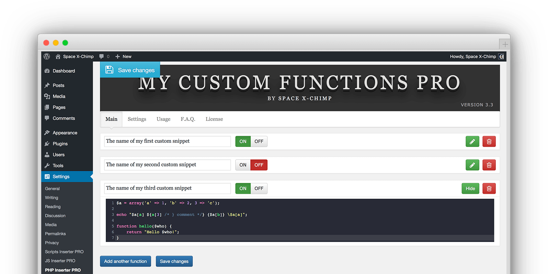Turn OFF the third custom snippet
This screenshot has height=274, width=548.
pyautogui.click(x=259, y=188)
